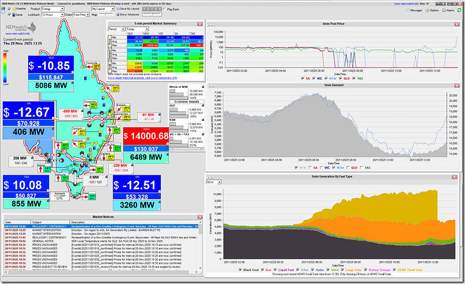Toggle the SA checkbox in the Pool Price legend
Viewport: 465px width, 284px height.
coord(302,78)
